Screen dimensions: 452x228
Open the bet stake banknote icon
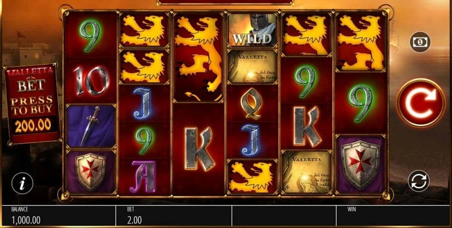tap(420, 42)
